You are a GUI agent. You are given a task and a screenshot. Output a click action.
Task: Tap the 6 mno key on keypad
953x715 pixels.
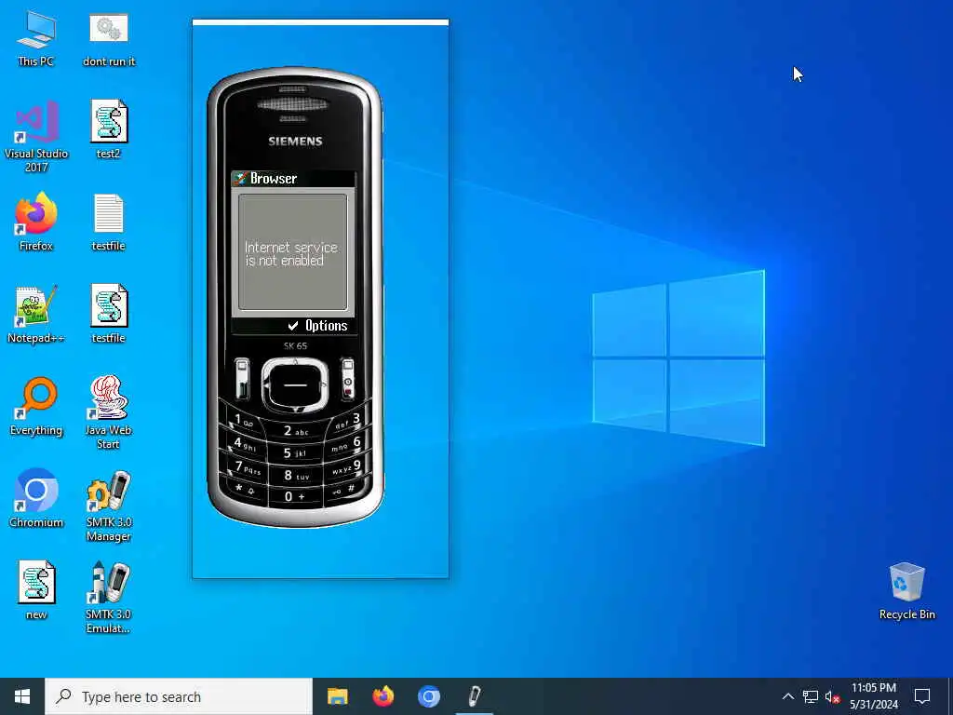347,444
